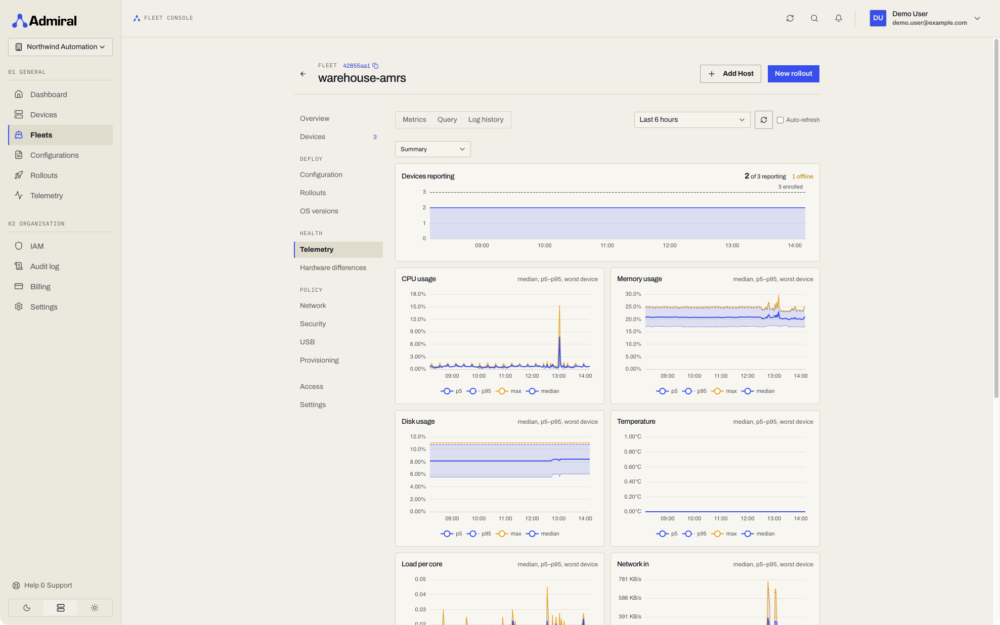The height and width of the screenshot is (625, 1000).
Task: Open the fleet Settings section
Action: [x=338, y=405]
